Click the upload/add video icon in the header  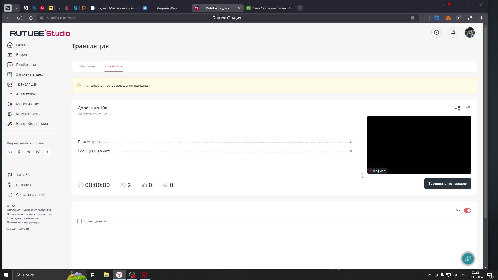pos(436,32)
